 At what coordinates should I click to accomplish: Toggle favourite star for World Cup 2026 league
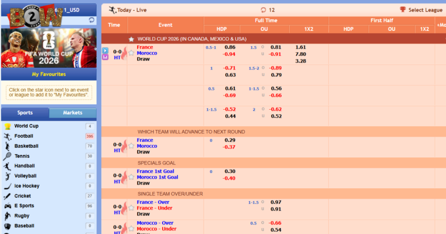tap(131, 39)
